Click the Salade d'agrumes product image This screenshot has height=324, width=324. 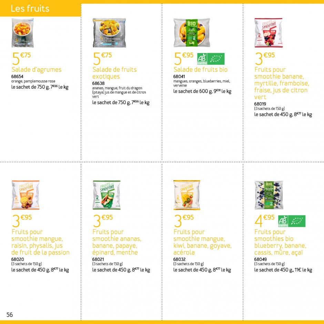(x=22, y=33)
